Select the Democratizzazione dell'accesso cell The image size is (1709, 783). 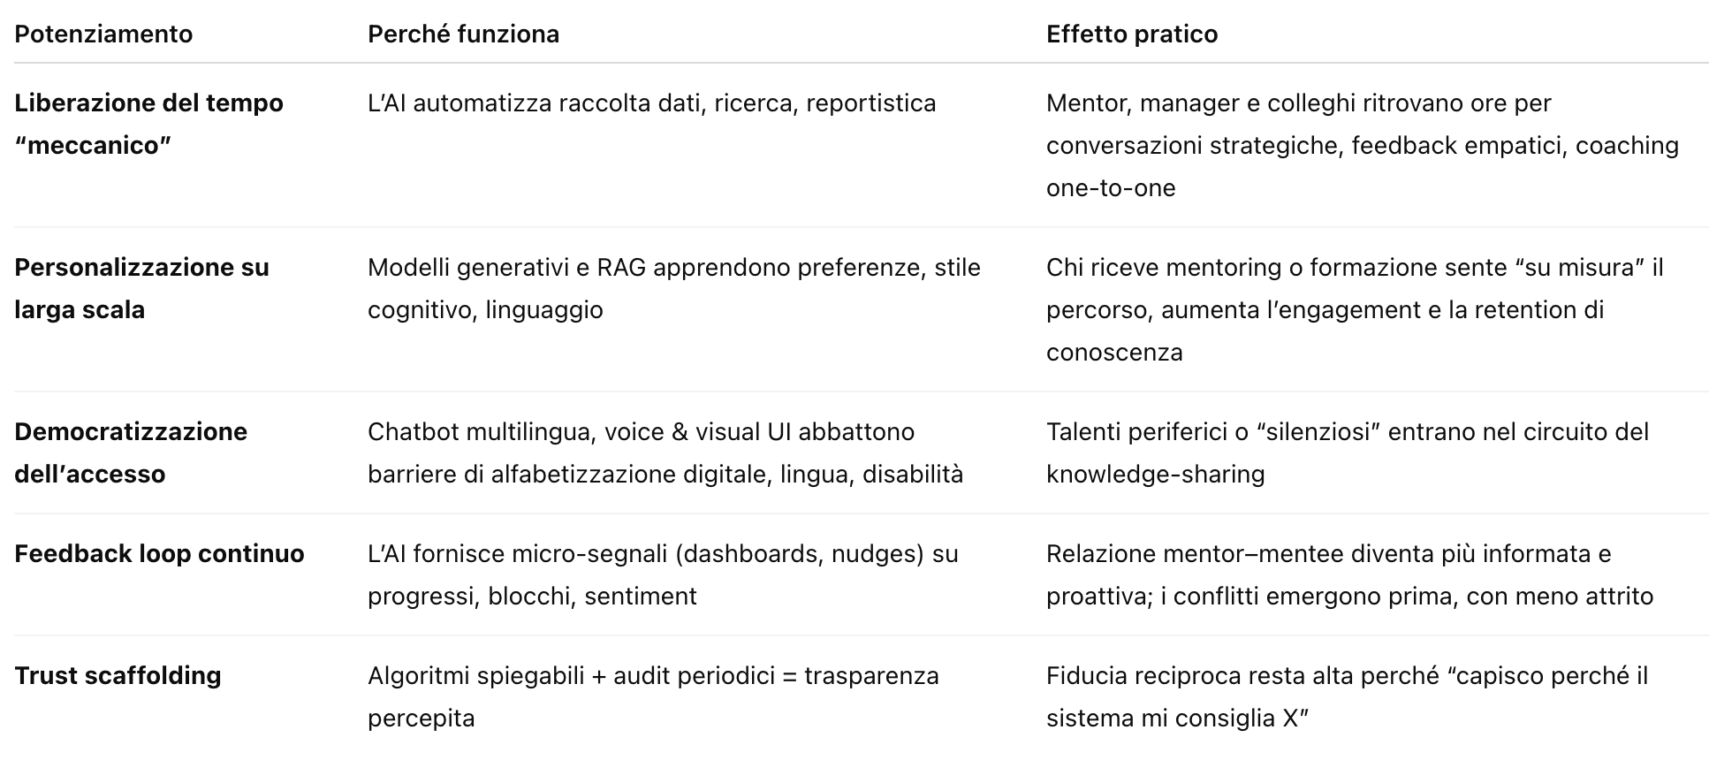(x=131, y=452)
